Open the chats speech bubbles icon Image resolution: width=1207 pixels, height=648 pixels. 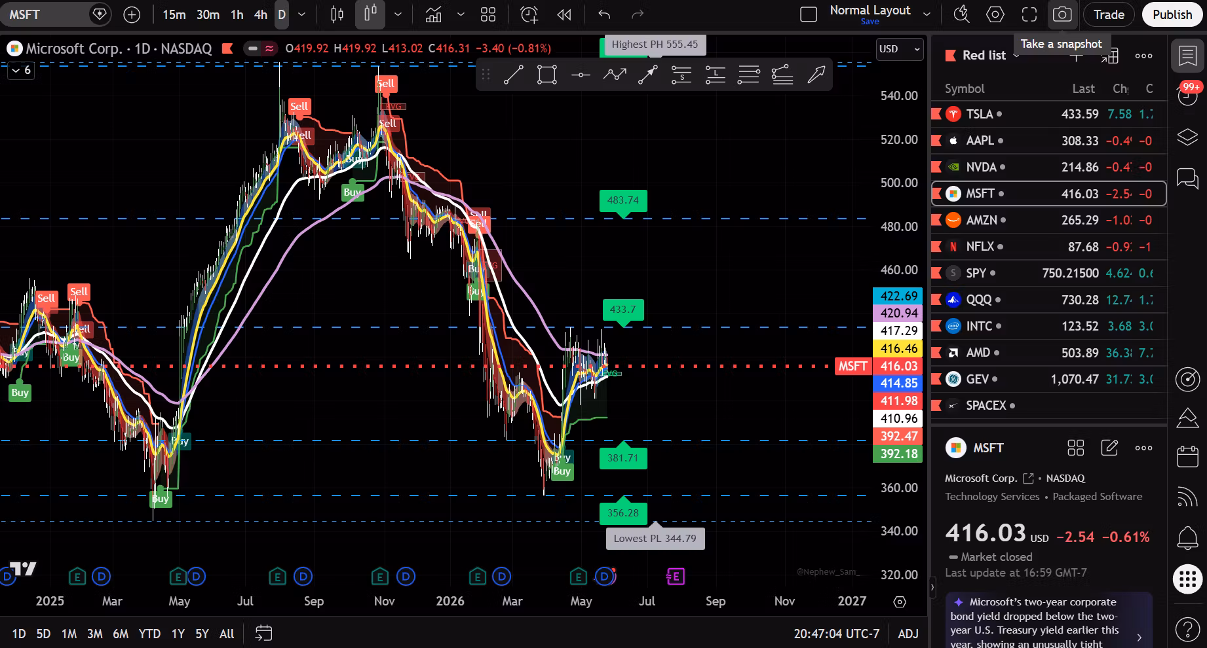pos(1187,177)
